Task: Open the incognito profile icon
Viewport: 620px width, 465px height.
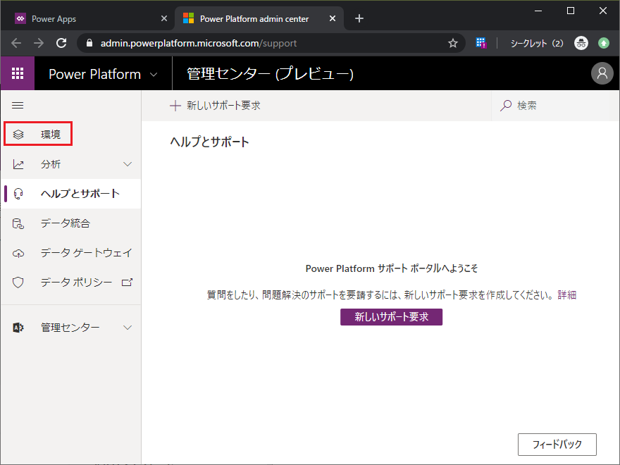Action: [581, 43]
